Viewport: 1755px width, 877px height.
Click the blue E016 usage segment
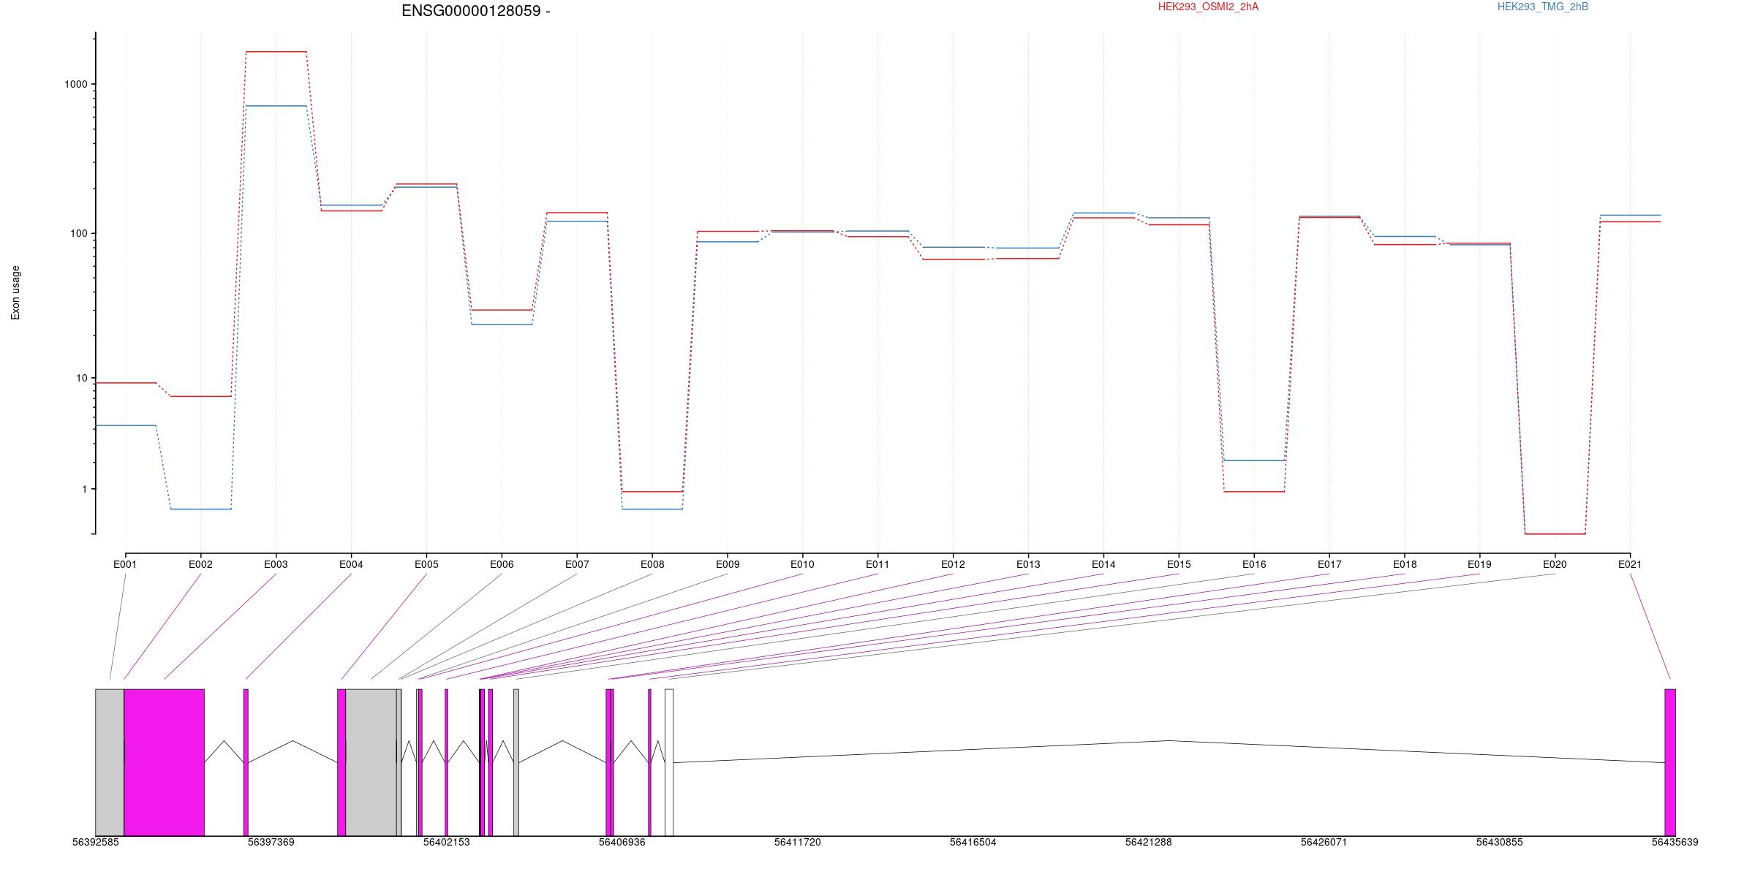tap(1254, 460)
